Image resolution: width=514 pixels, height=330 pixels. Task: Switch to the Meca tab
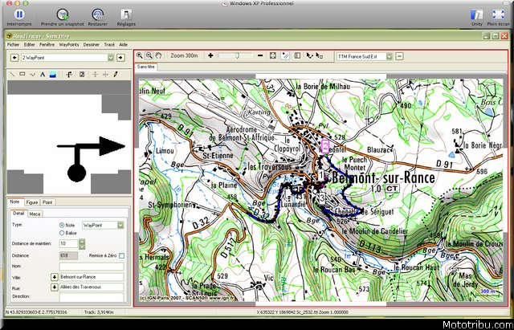(35, 214)
